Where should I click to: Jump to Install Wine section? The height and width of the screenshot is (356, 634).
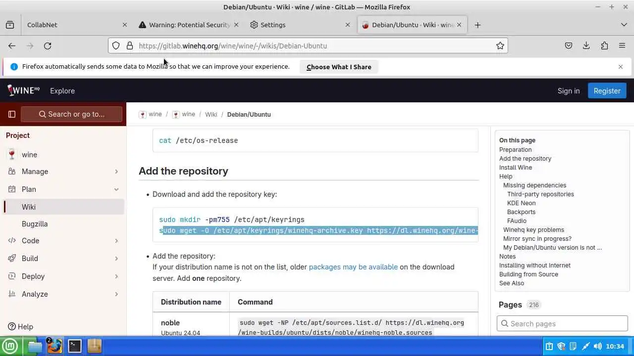click(516, 168)
